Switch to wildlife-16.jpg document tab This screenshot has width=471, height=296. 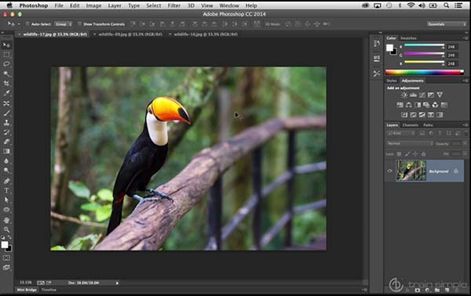[x=206, y=34]
